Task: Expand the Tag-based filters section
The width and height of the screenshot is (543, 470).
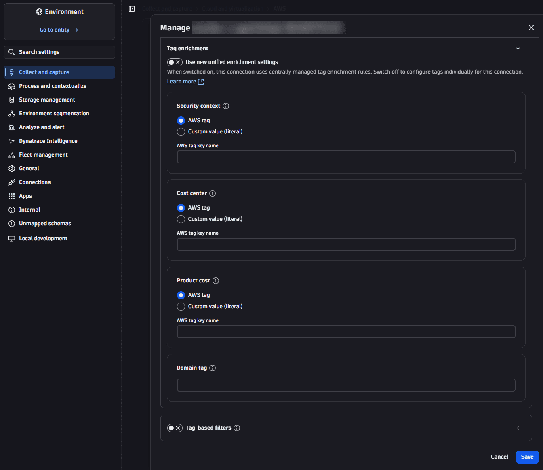Action: (518, 428)
